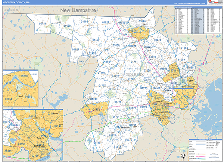Click ZIP code 01775 label
This screenshot has width=224, height=162.
tap(102, 86)
